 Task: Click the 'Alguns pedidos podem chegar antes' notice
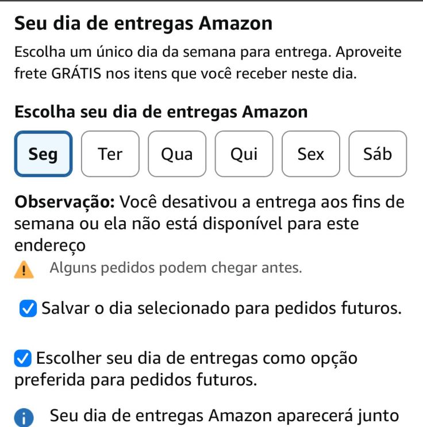[x=176, y=268]
